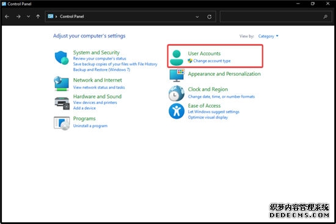Go back with the back arrow

pos(7,17)
